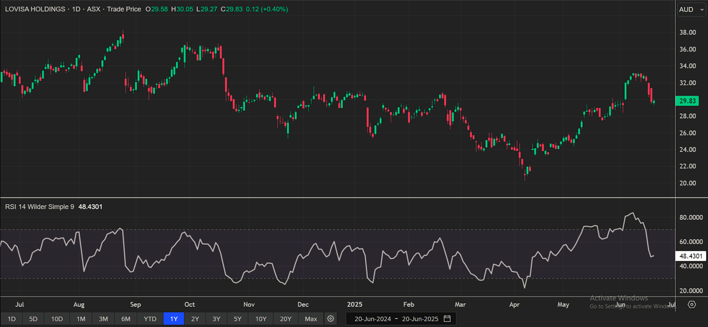Edit the 20-Jun-2025 end date

(x=420, y=319)
